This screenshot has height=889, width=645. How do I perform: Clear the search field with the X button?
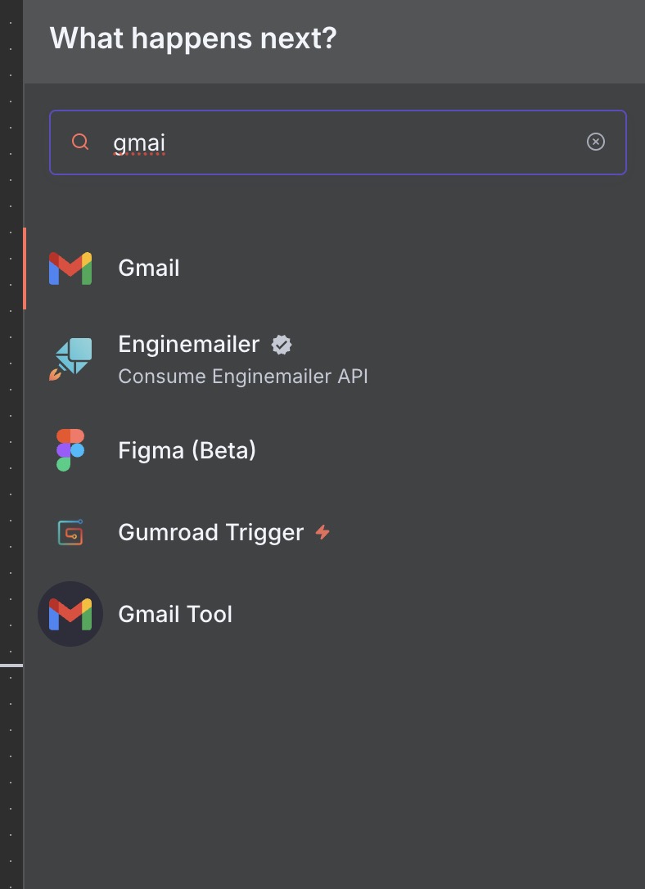(x=596, y=142)
